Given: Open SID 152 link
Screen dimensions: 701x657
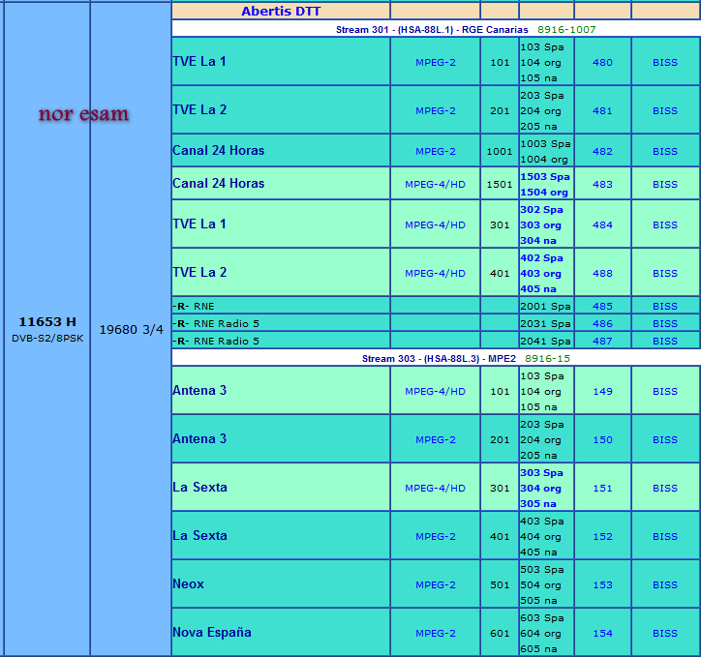Looking at the screenshot, I should click(602, 537).
